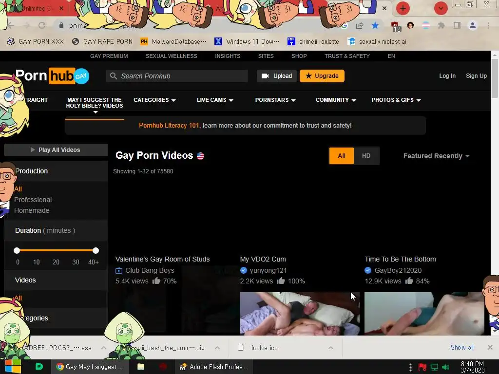Open the MalwareDatabase bookmark
The image size is (499, 374).
(173, 41)
